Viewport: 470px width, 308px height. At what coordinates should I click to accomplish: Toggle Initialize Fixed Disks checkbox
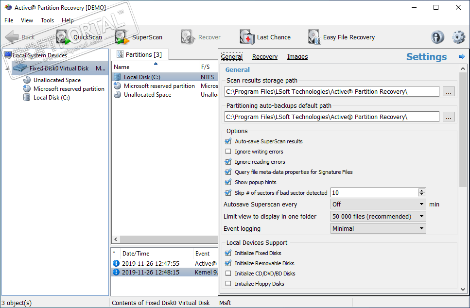[x=228, y=253]
